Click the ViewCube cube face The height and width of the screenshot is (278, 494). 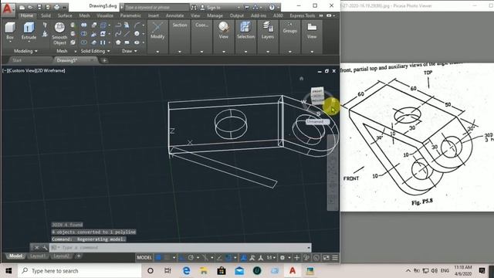317,96
